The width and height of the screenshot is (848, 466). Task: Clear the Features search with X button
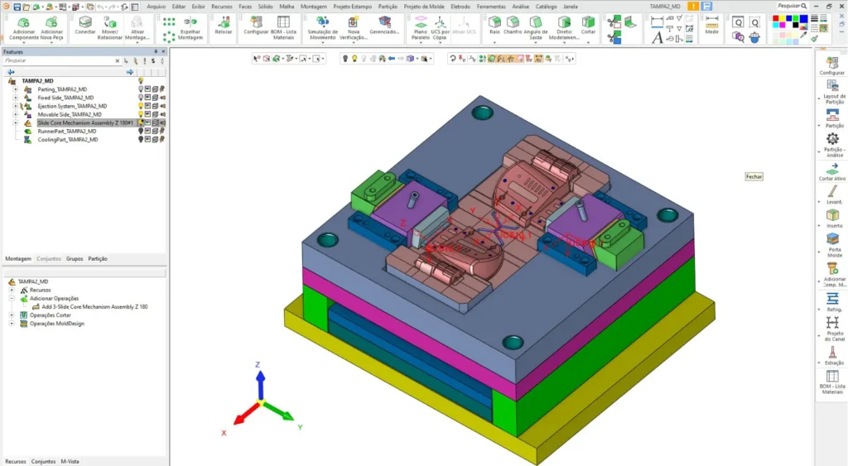tap(118, 61)
